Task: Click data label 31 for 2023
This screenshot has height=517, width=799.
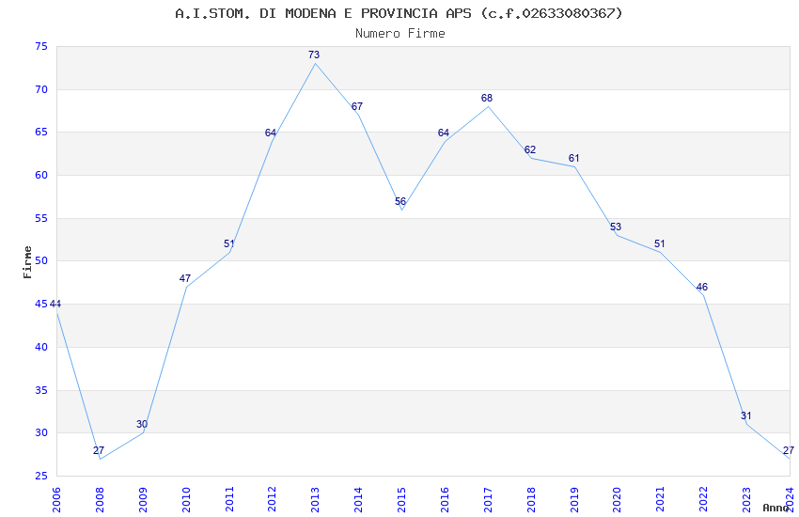Action: click(746, 416)
